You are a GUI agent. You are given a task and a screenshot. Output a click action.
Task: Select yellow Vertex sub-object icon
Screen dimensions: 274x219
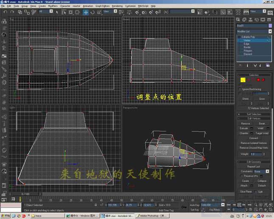tap(243, 80)
